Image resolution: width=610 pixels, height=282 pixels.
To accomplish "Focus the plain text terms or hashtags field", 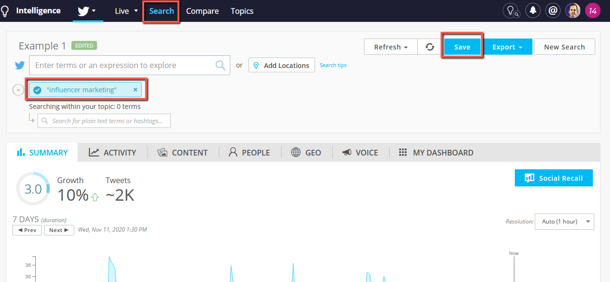I will (104, 121).
